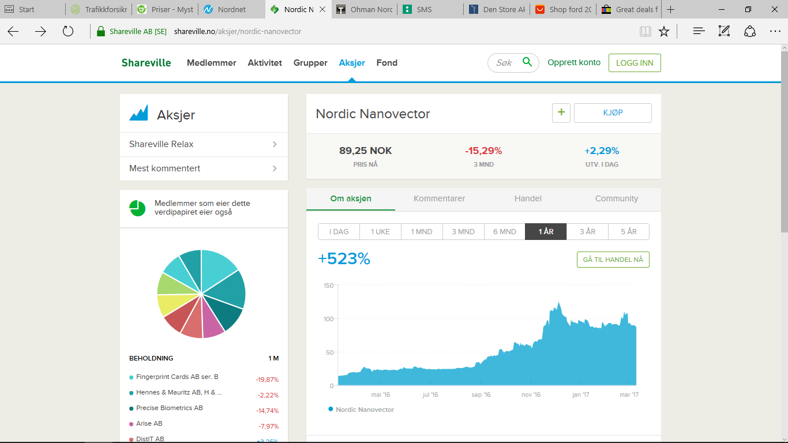Screen dimensions: 788x443
Task: Open Shareville home logo
Action: (x=146, y=63)
